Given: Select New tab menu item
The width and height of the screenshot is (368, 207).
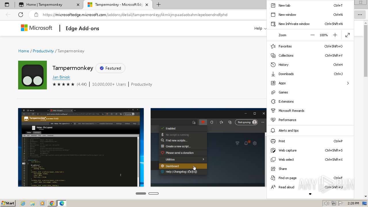Looking at the screenshot, I should point(310,5).
